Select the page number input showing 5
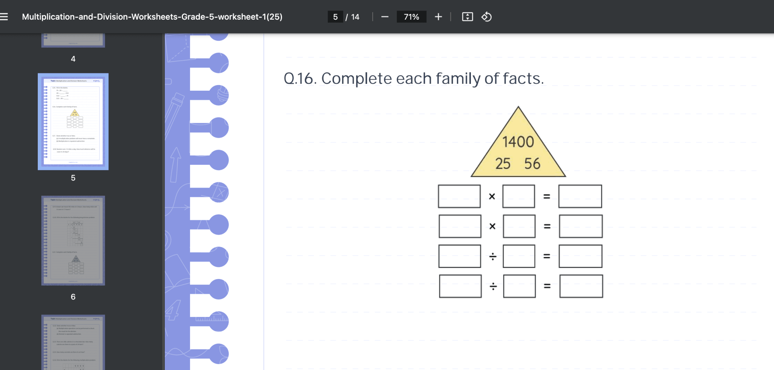The width and height of the screenshot is (774, 370). click(x=336, y=17)
